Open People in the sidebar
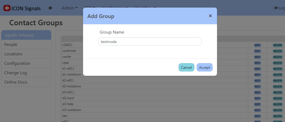The image size is (285, 122). click(x=26, y=45)
